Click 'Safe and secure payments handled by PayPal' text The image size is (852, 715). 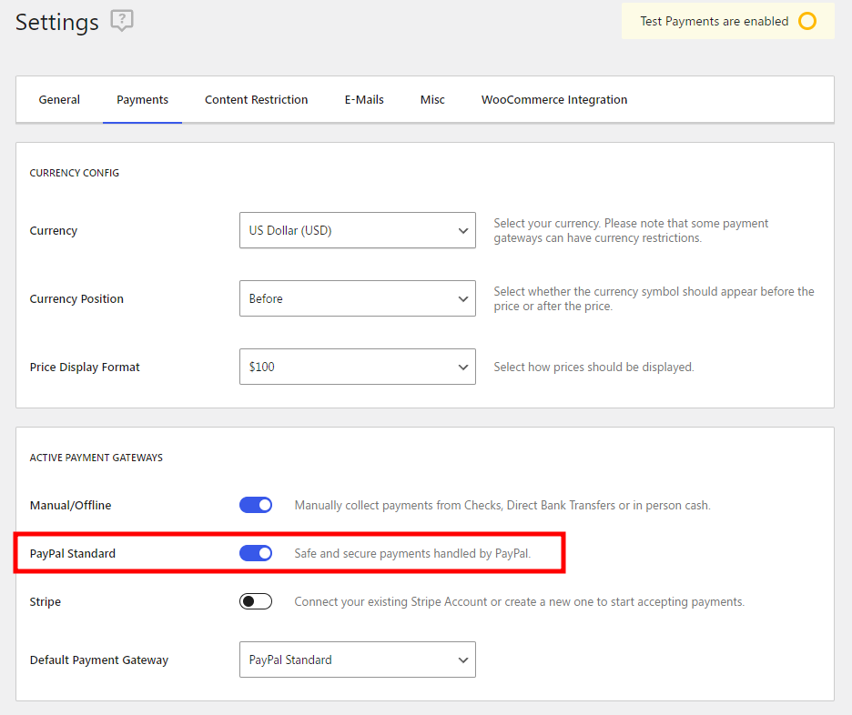pyautogui.click(x=412, y=553)
